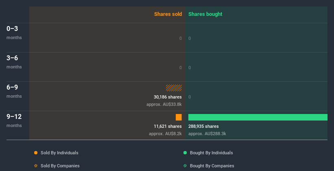Click the 3–6 months row label

pyautogui.click(x=14, y=62)
